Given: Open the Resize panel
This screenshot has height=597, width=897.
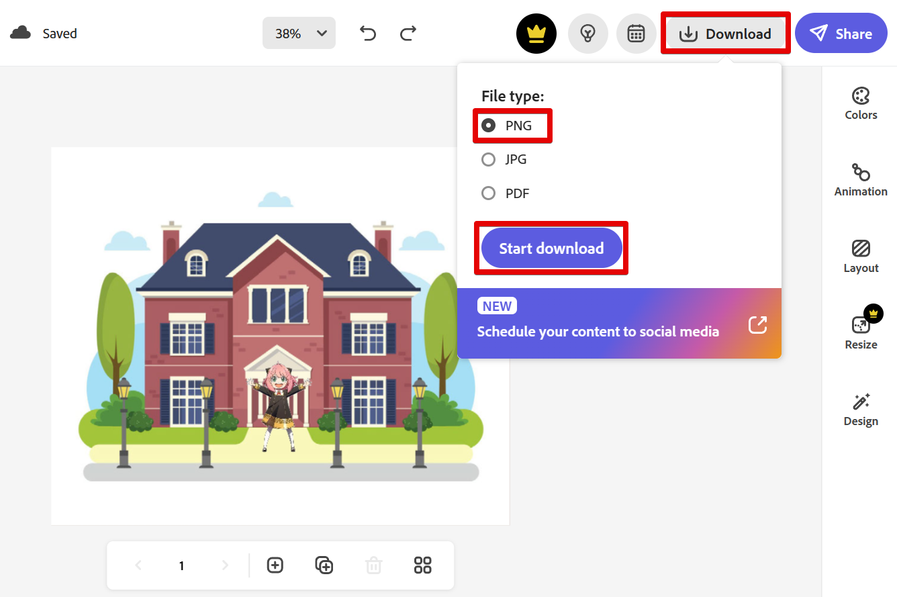Looking at the screenshot, I should [861, 333].
